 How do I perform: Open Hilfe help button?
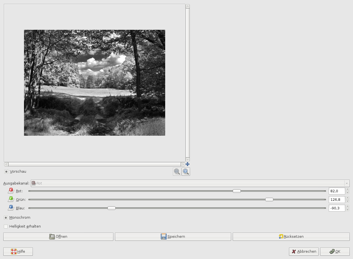click(x=18, y=252)
